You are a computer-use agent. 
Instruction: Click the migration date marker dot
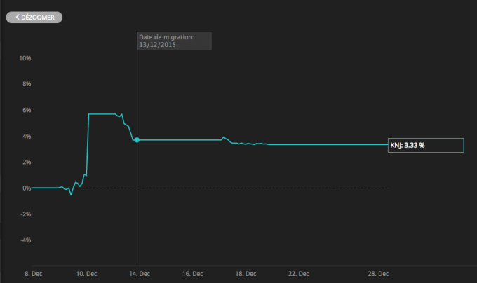[137, 140]
